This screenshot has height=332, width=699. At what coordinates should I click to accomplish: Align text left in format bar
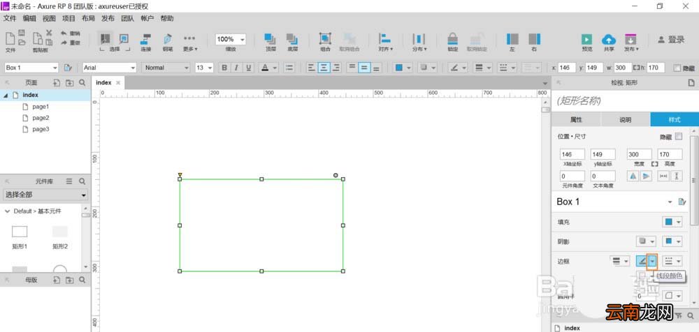coord(311,68)
